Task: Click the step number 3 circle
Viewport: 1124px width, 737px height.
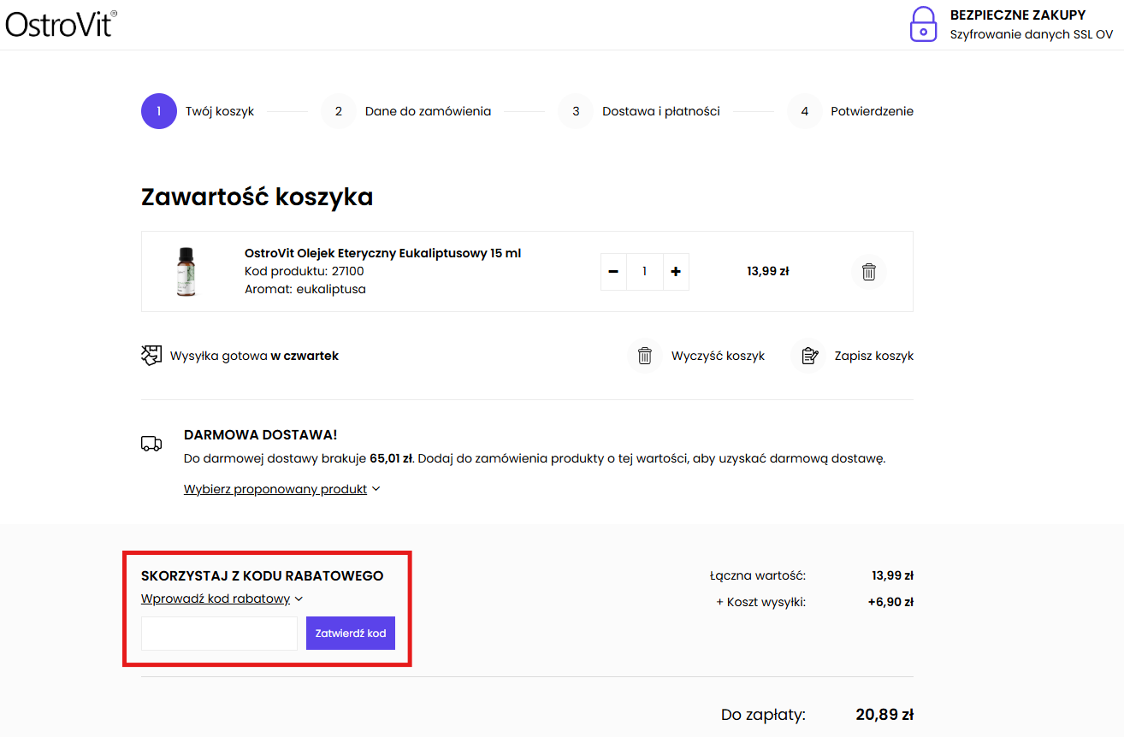Action: (x=576, y=111)
